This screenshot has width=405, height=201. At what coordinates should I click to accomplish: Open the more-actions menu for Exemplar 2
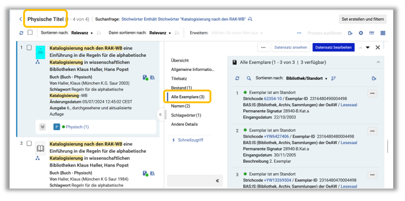[x=372, y=131]
